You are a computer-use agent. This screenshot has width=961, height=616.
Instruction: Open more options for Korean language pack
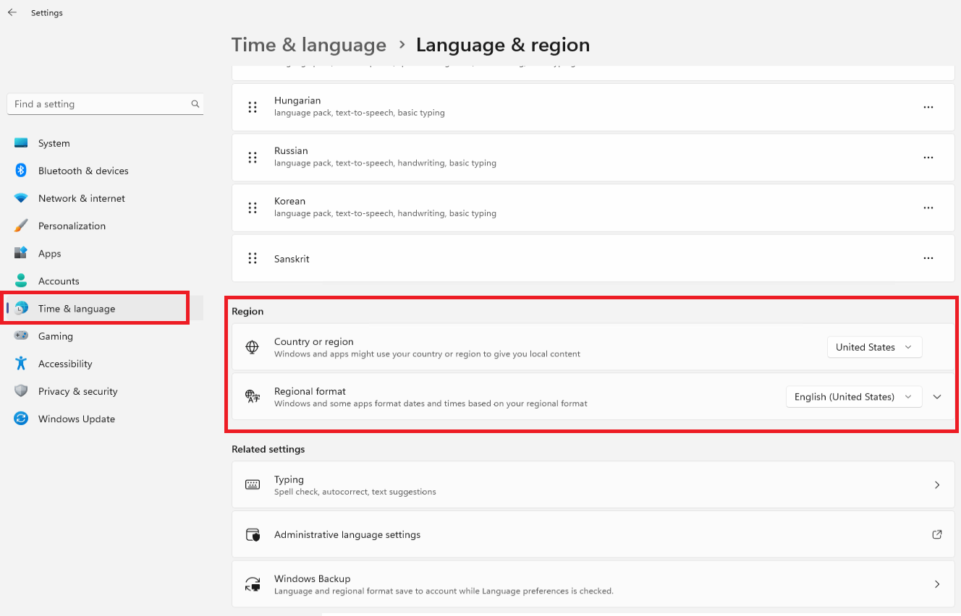[x=928, y=208]
